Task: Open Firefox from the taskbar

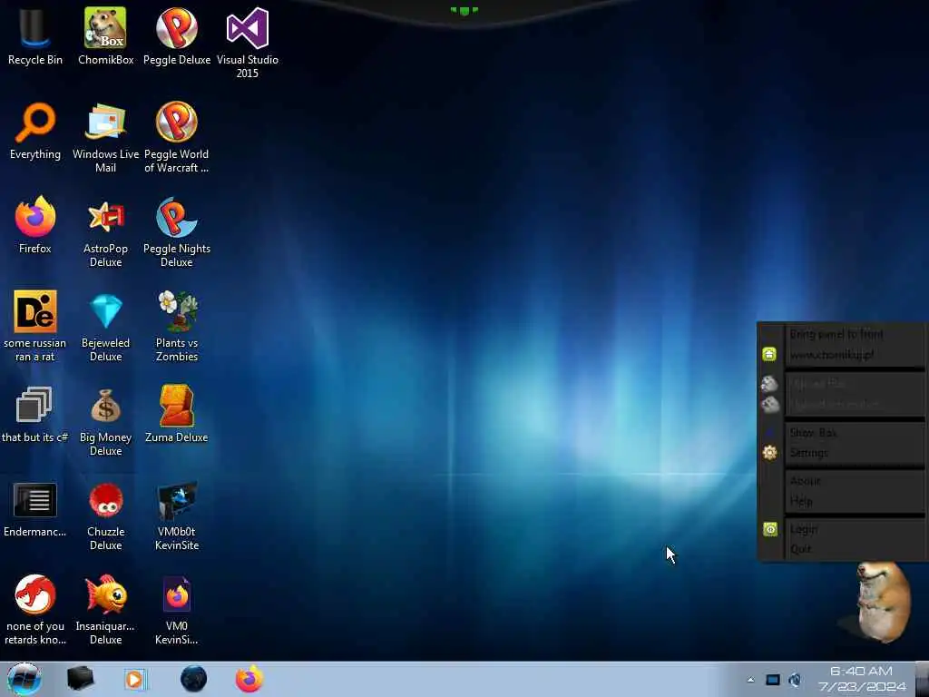Action: pos(249,679)
